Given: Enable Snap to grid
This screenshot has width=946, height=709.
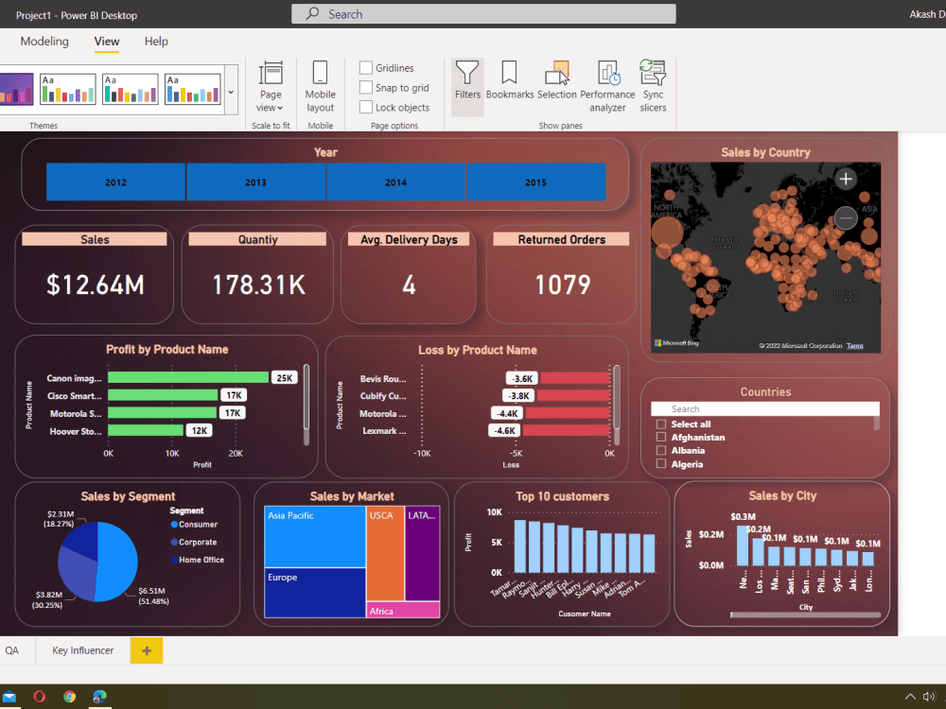Looking at the screenshot, I should [x=366, y=86].
